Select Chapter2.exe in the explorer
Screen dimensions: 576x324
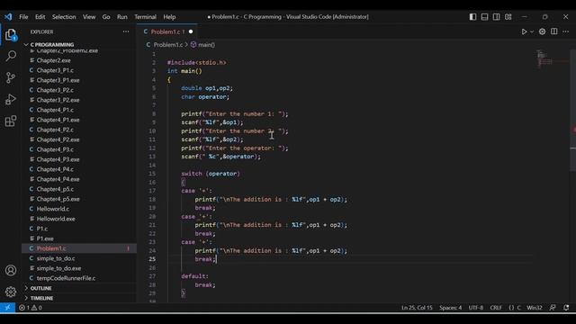point(53,60)
